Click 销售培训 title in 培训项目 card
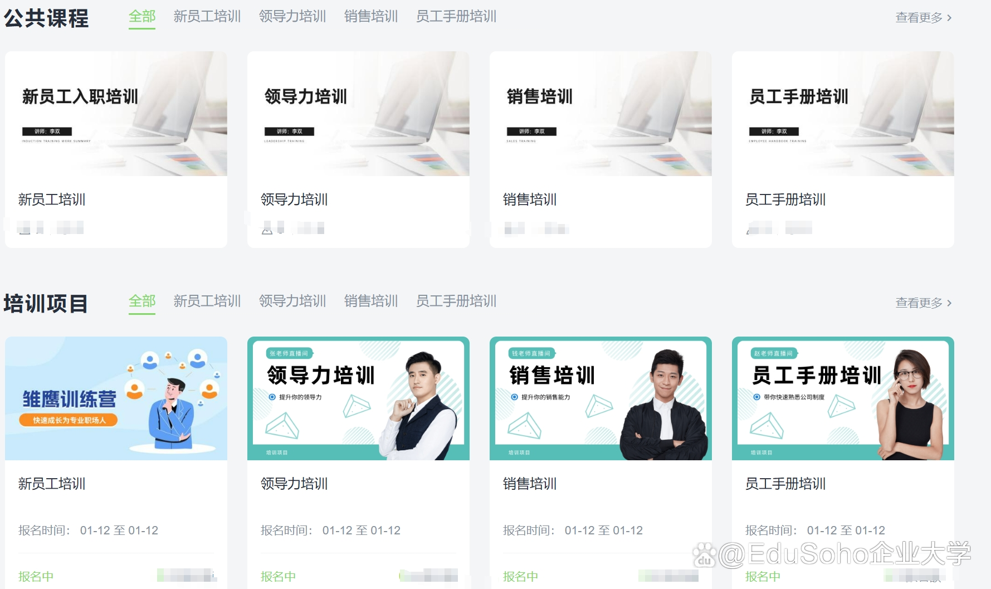 530,484
